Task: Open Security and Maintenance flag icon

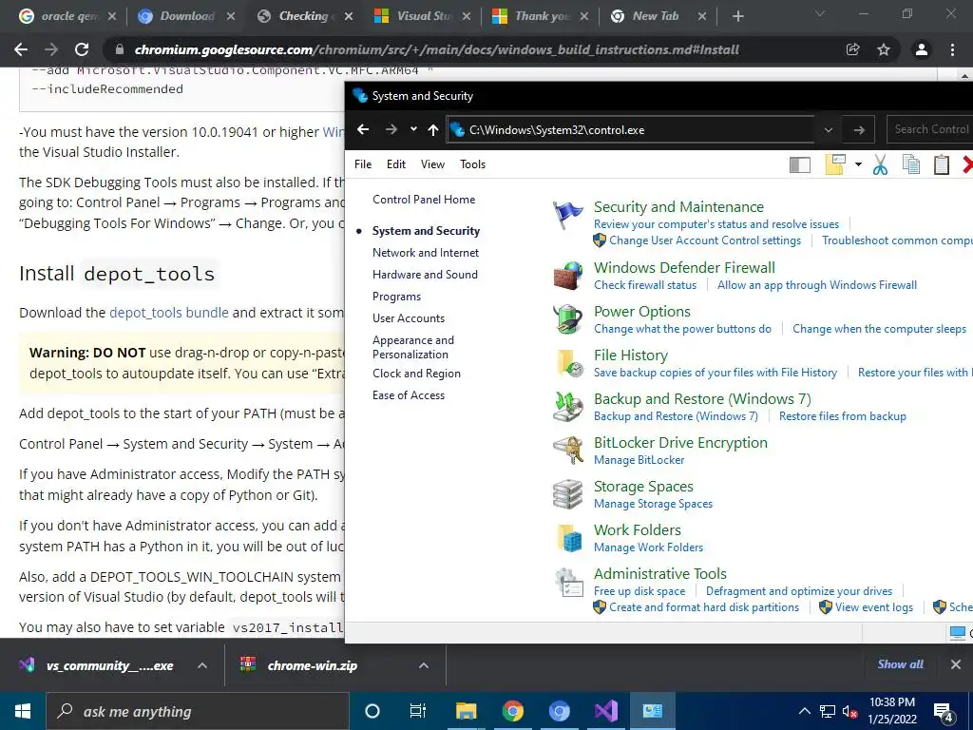Action: (568, 216)
